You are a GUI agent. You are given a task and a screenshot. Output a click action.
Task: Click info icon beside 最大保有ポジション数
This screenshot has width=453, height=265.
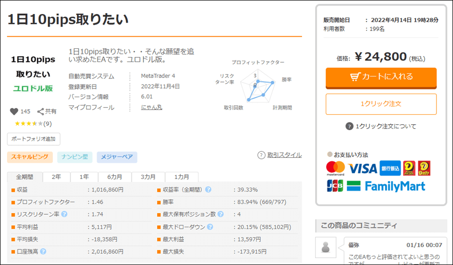219,214
